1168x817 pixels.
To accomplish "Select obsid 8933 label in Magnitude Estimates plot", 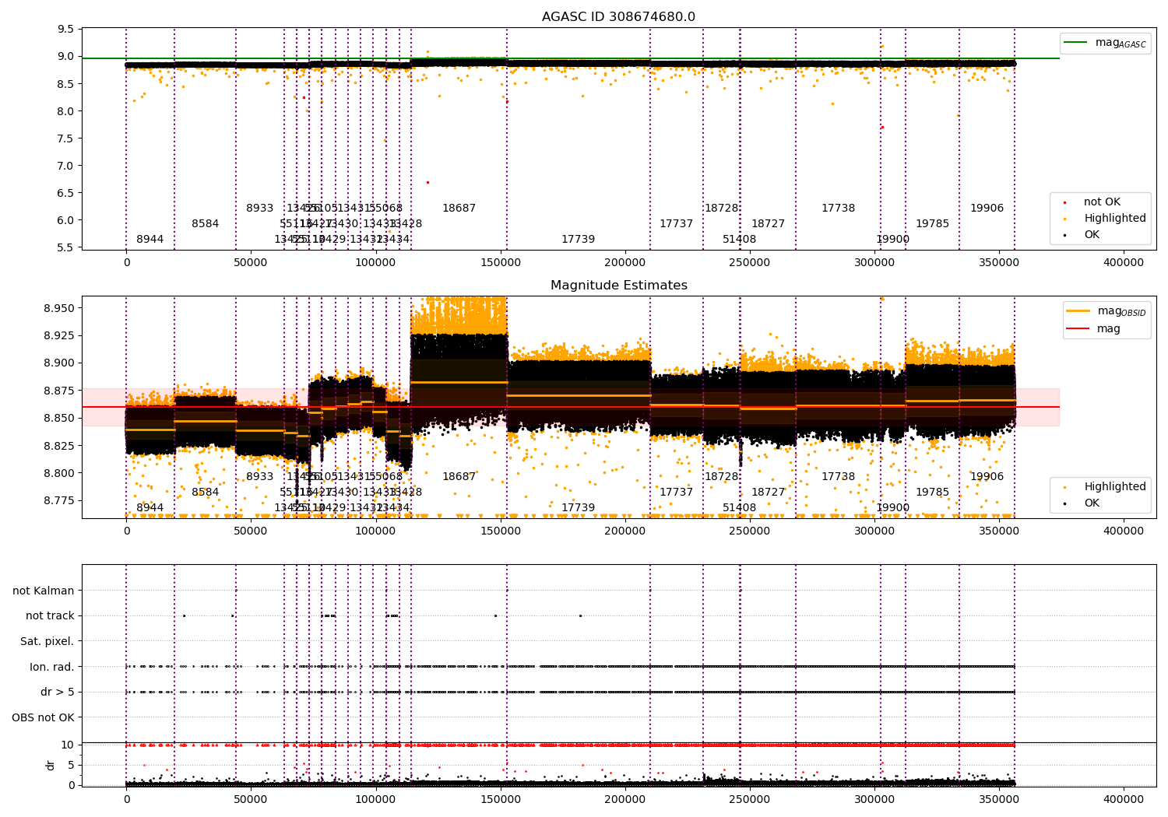I will click(x=260, y=476).
